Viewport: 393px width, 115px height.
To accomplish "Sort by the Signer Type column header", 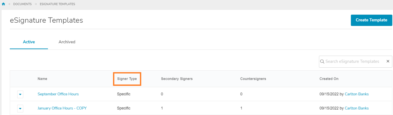I will (127, 79).
